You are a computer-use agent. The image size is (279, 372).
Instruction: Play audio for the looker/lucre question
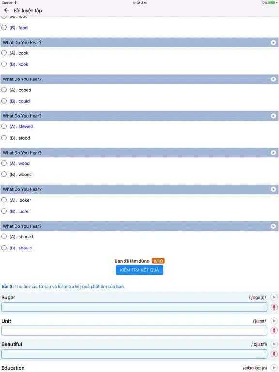click(273, 189)
